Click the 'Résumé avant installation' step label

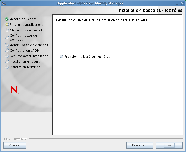29,56
